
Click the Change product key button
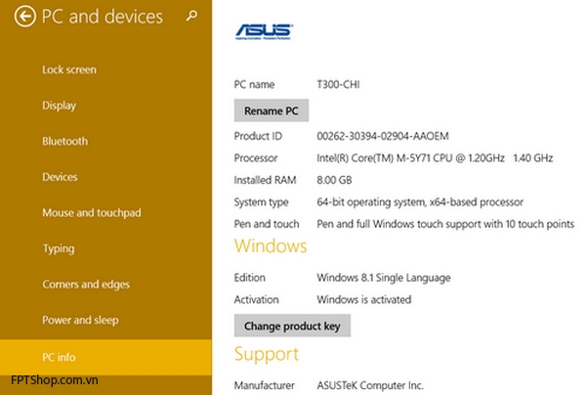click(x=292, y=326)
